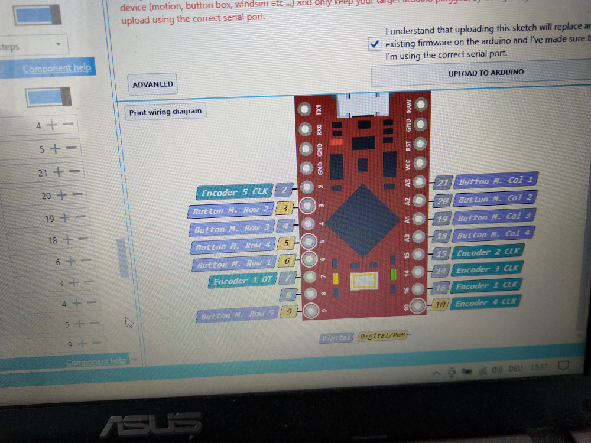Image resolution: width=591 pixels, height=443 pixels.
Task: Click the Encoder 1 DT pin label
Action: [242, 281]
